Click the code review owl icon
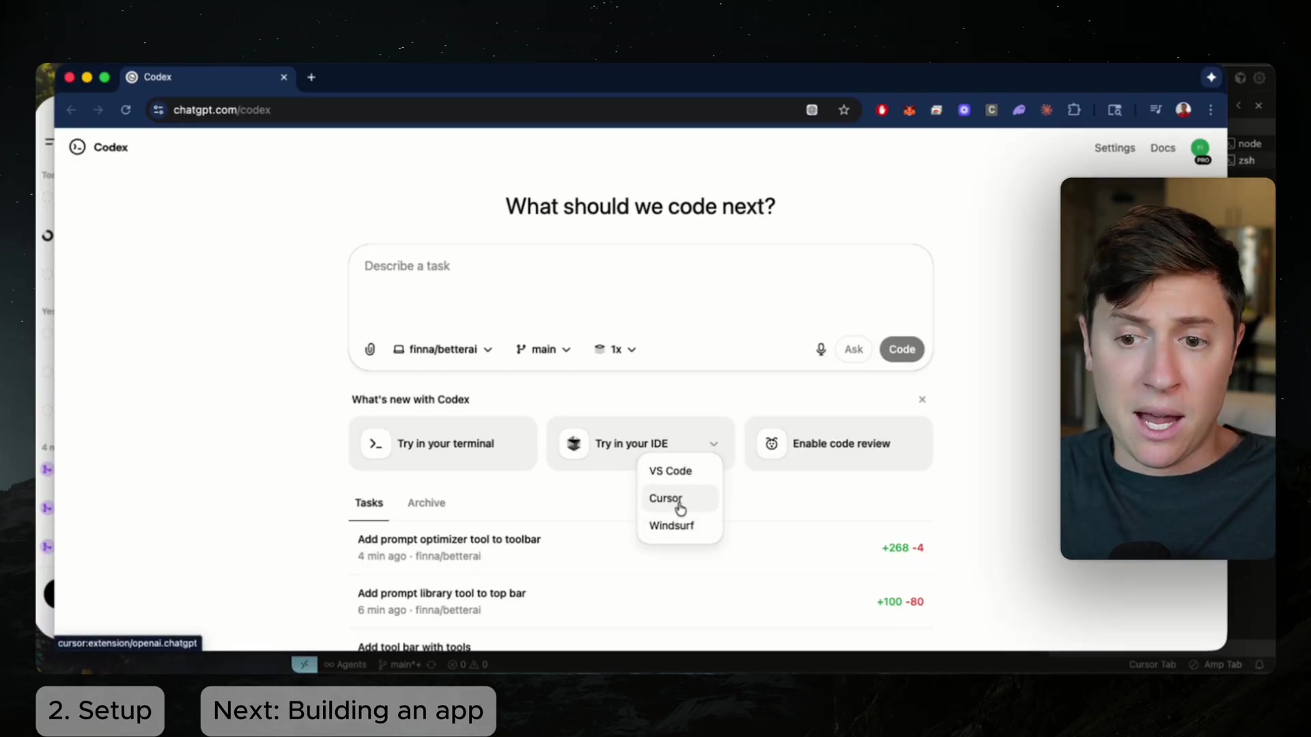 click(x=772, y=444)
